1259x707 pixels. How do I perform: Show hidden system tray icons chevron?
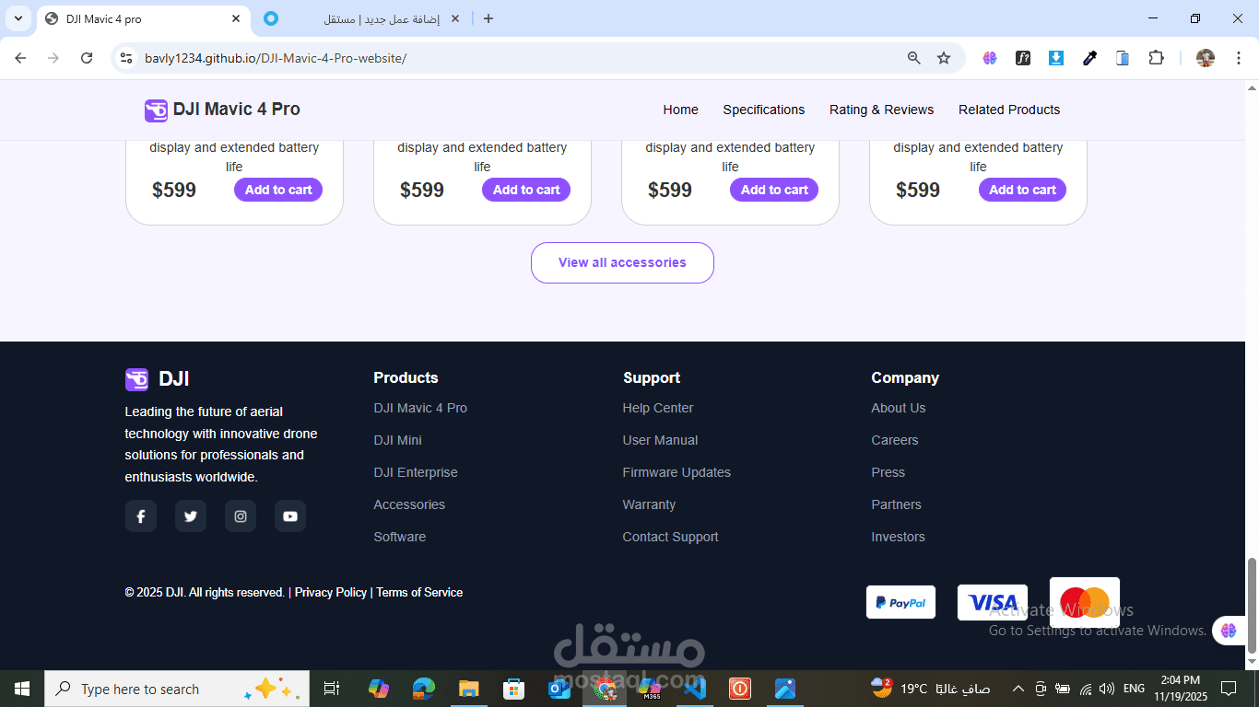(1018, 689)
